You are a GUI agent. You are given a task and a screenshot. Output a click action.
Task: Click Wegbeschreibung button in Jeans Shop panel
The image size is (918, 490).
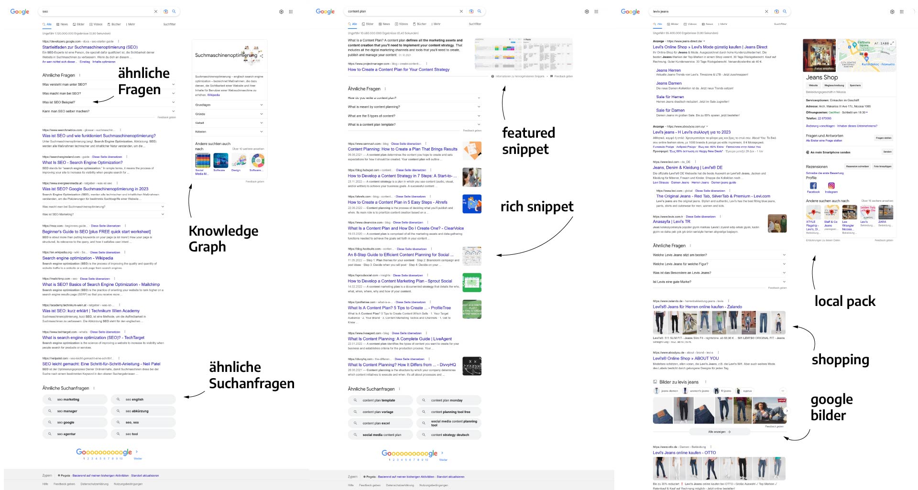point(834,86)
